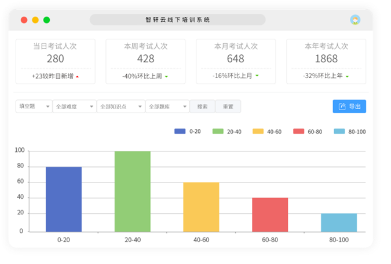Click the value 280 in daily card
The image size is (391, 264).
pos(56,59)
